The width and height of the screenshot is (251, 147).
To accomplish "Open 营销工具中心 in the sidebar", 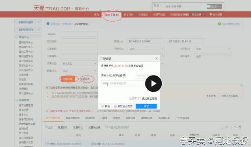I will click(x=26, y=52).
